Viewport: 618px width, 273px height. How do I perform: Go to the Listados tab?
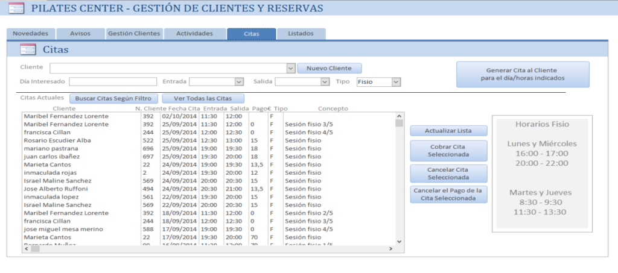[x=301, y=34]
